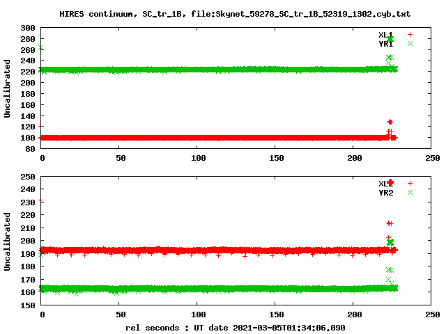This screenshot has height=334, width=446.
Task: Click the y-axis tick label 190
Action: pos(28,253)
